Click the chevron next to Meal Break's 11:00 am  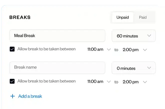(x=109, y=49)
